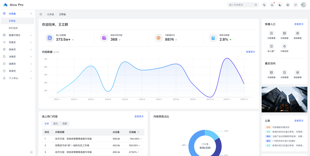
Task: Click the 2024-11 chart axis label
Action: [227, 99]
